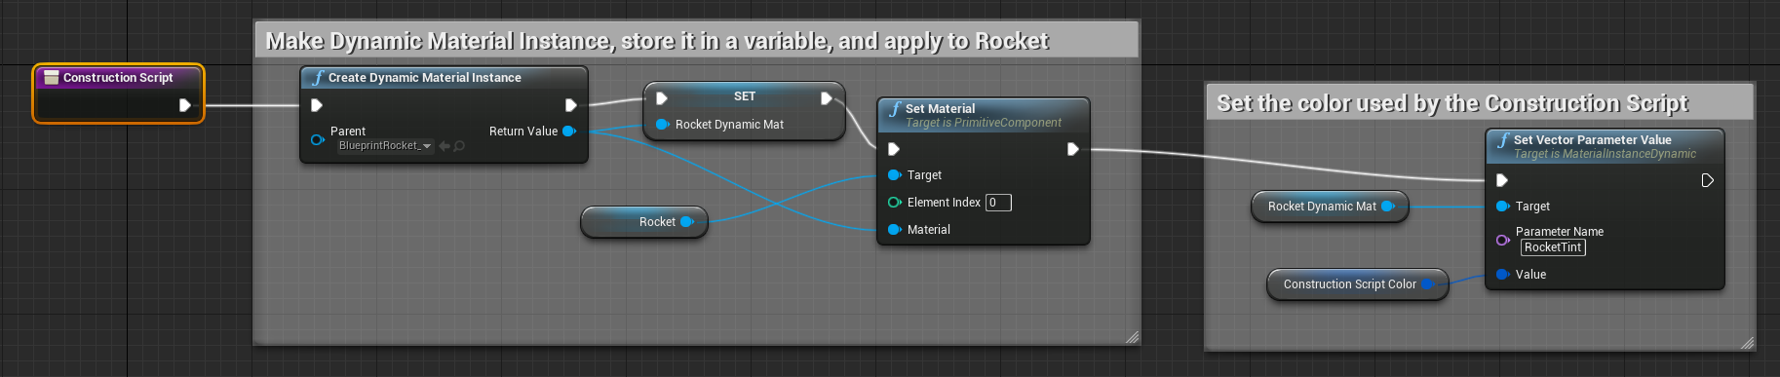Click the Set Material Target input pin

click(894, 175)
